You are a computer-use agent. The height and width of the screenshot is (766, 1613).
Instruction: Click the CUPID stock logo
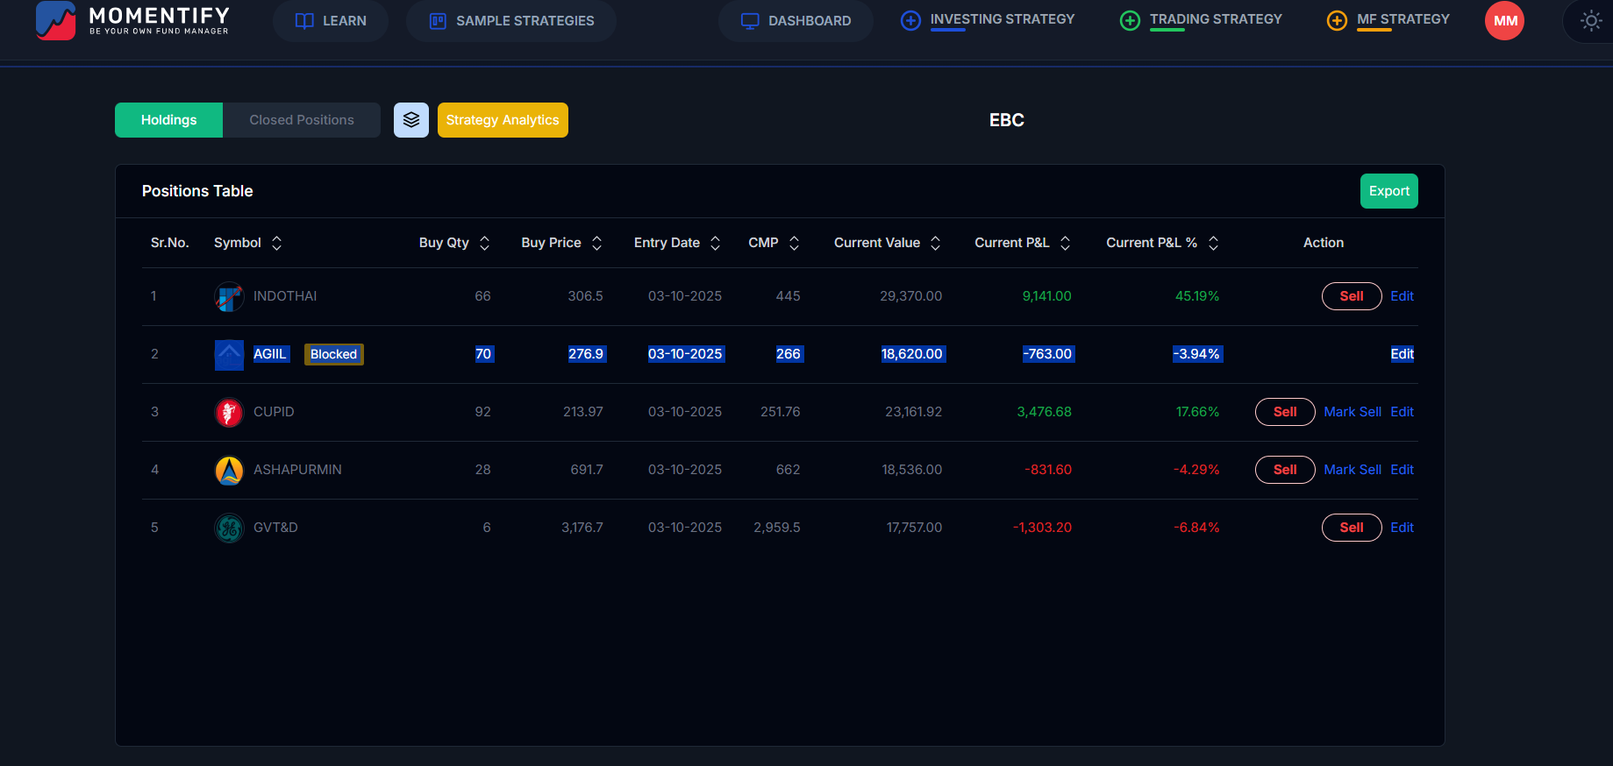click(x=229, y=412)
